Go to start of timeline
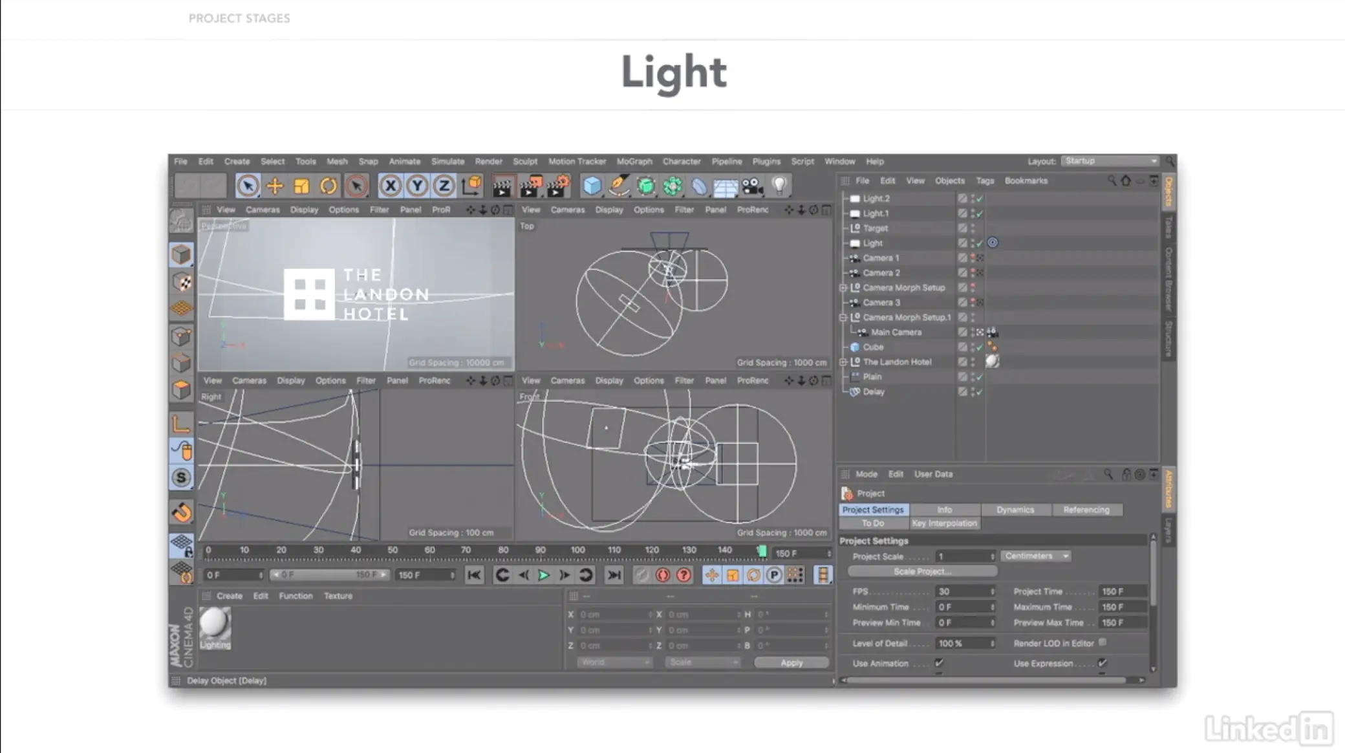 pyautogui.click(x=474, y=575)
